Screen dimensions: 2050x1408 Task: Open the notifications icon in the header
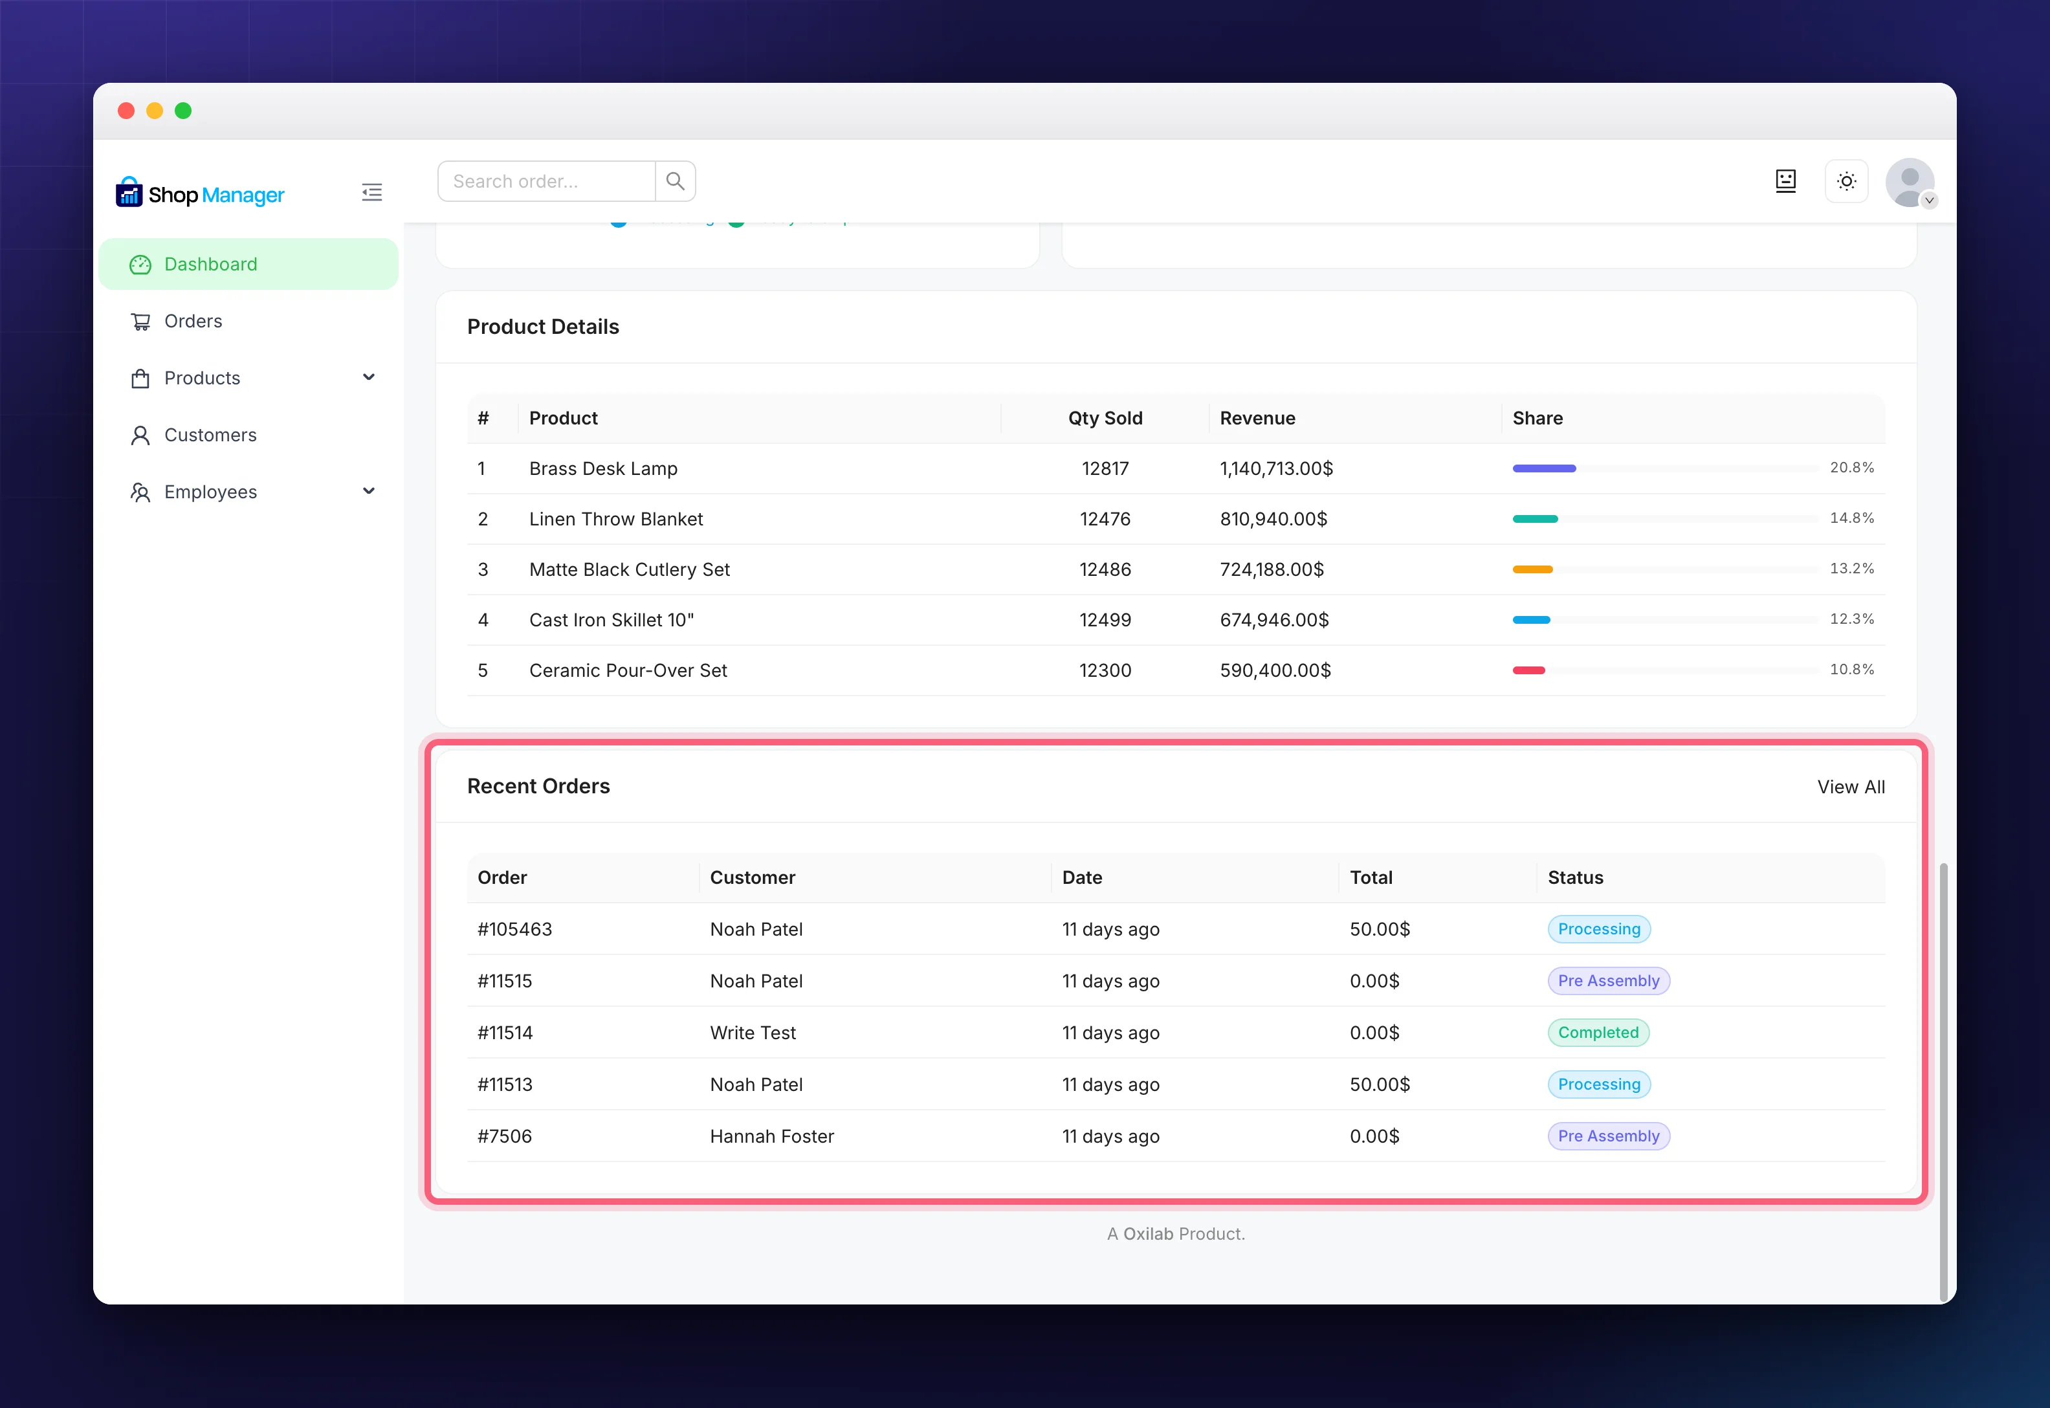[1785, 182]
